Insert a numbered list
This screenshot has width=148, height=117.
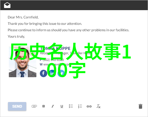80,106
